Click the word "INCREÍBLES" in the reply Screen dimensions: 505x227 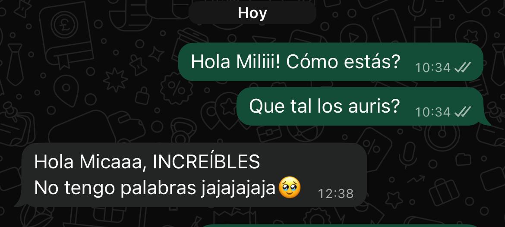coord(206,162)
